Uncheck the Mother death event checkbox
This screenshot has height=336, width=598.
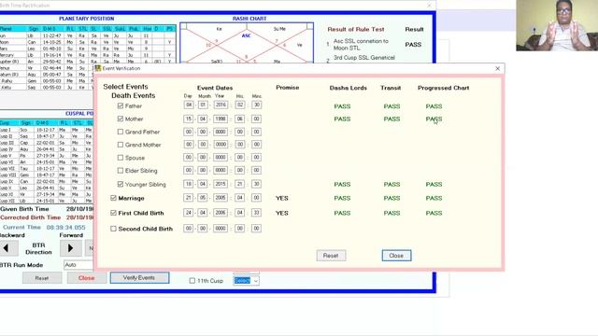(121, 119)
